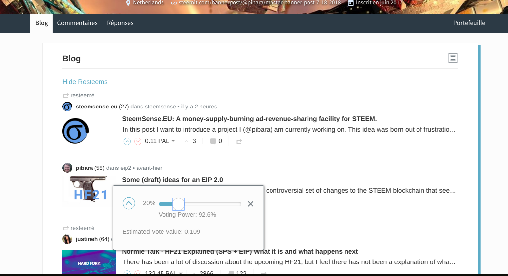Click the justineh reputation (64)

coord(104,239)
